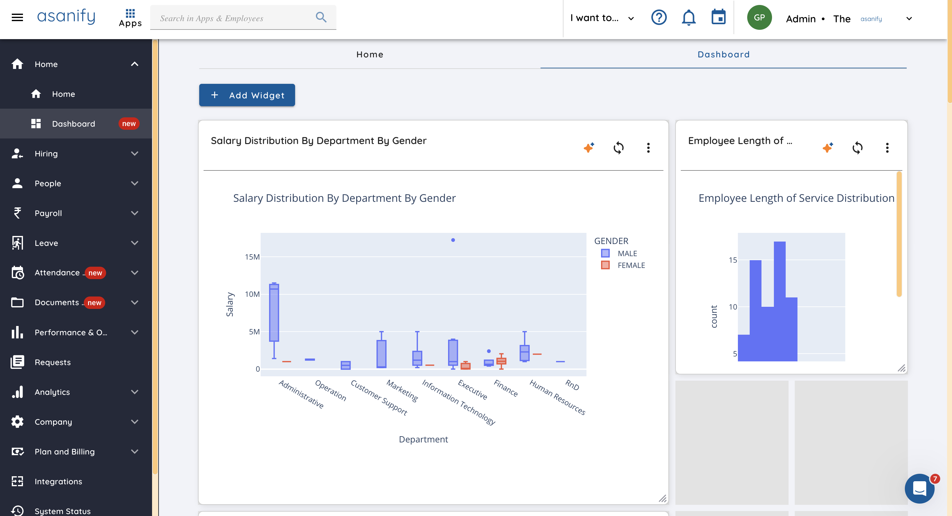952x516 pixels.
Task: Open the calendar icon in header
Action: [718, 17]
